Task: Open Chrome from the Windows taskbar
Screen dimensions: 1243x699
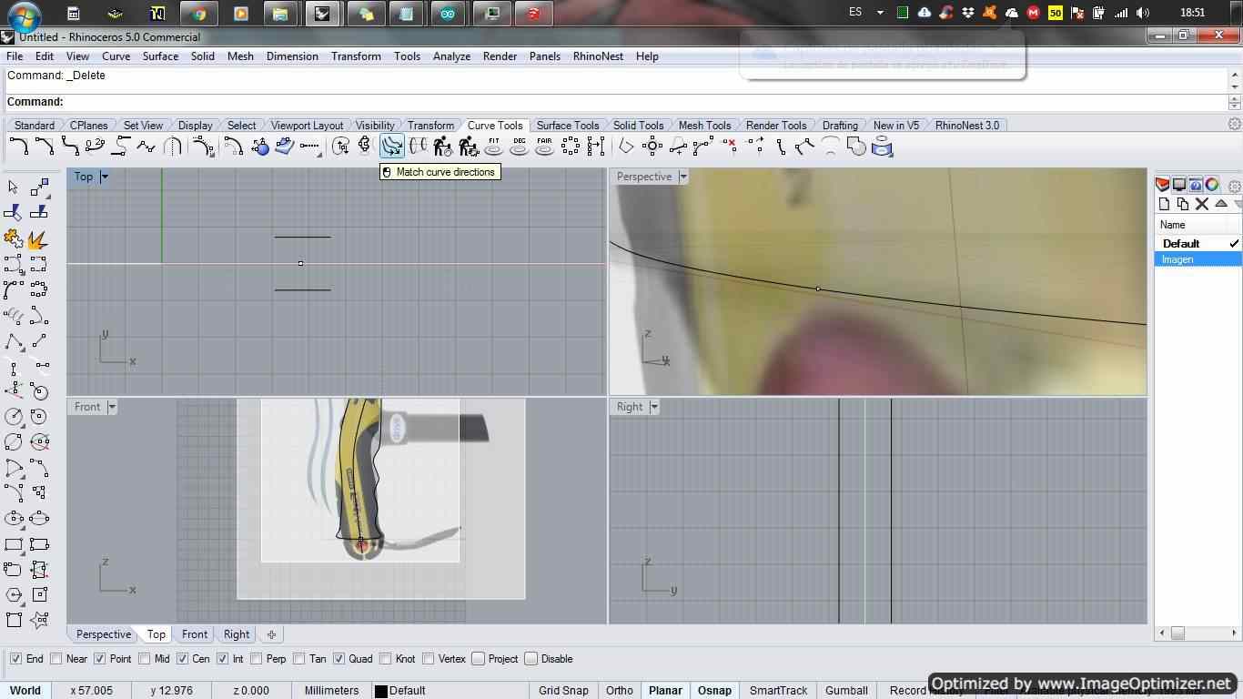Action: tap(198, 13)
